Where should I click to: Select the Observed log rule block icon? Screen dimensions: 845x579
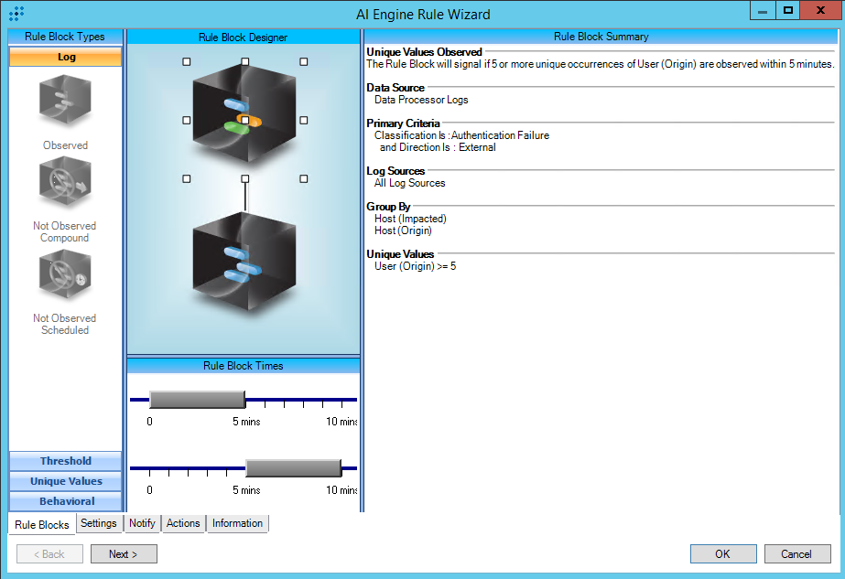coord(65,101)
